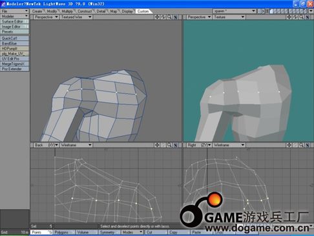Viewport: 314px width, 236px height.
Task: Click the zoom magnifier in Textured Wire viewport
Action: 169,17
